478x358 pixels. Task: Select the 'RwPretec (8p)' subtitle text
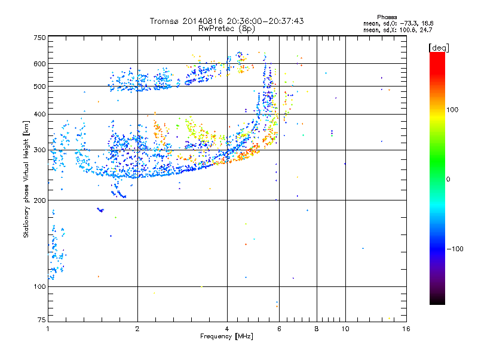coord(226,29)
